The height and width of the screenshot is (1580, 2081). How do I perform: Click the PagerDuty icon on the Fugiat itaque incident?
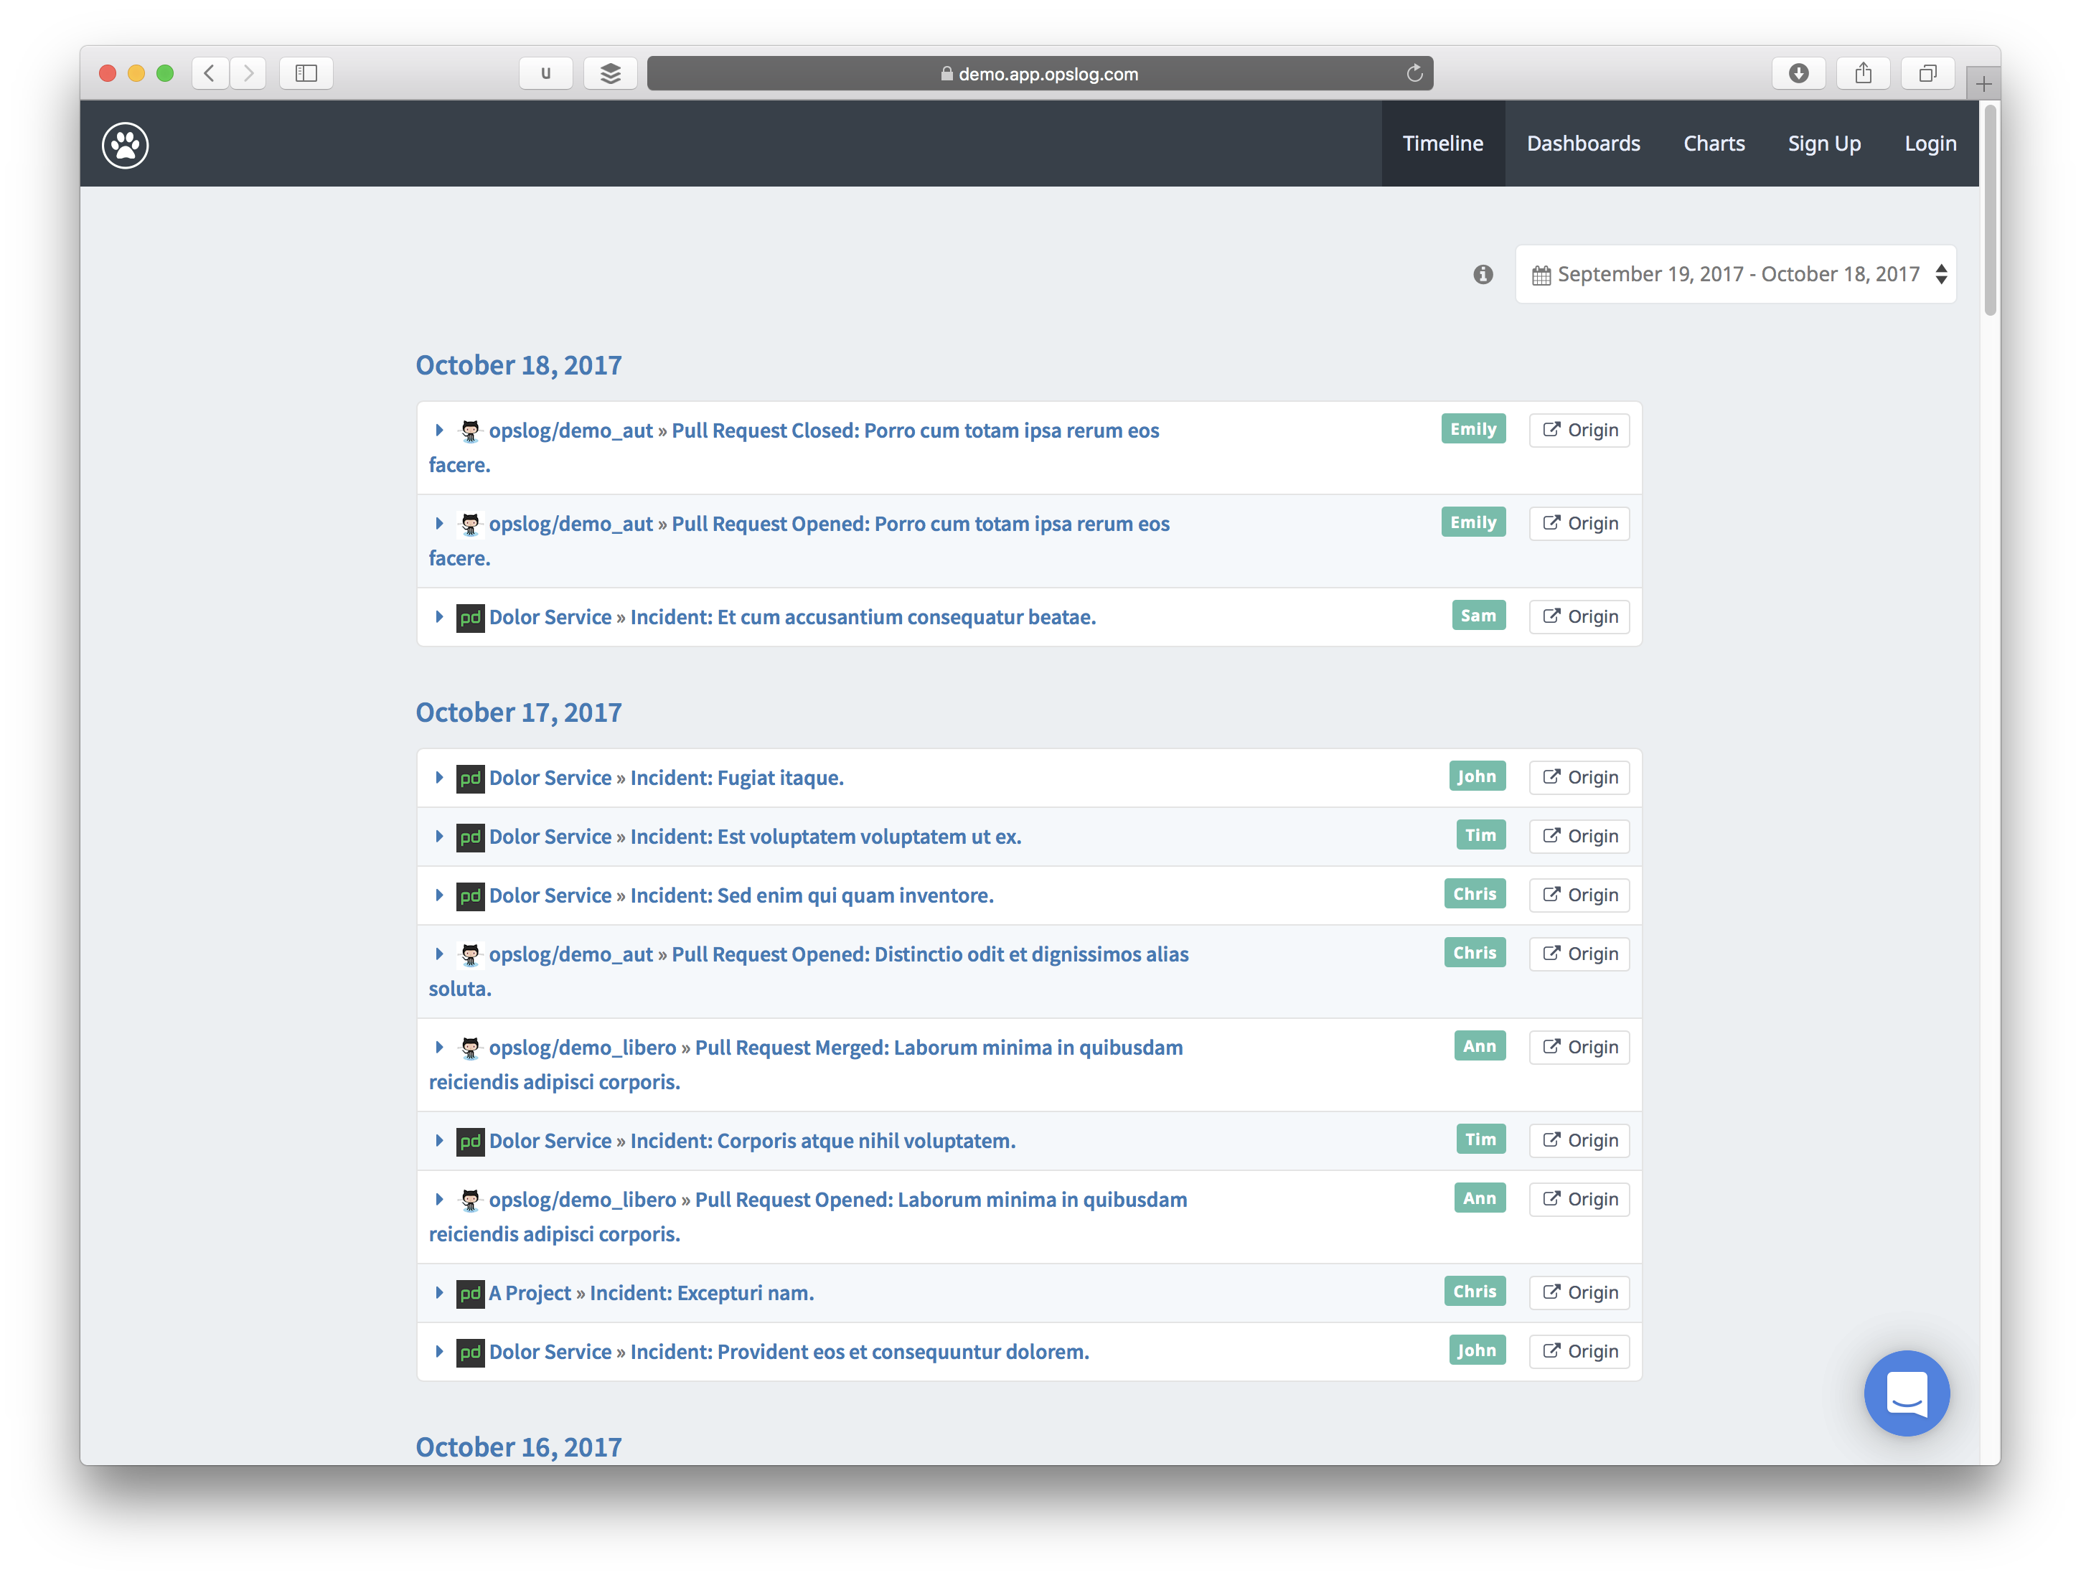click(469, 779)
